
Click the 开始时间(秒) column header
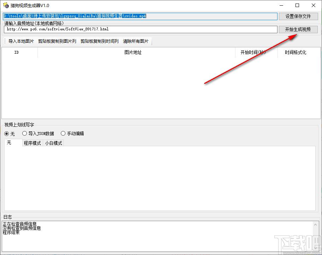[x=256, y=53]
